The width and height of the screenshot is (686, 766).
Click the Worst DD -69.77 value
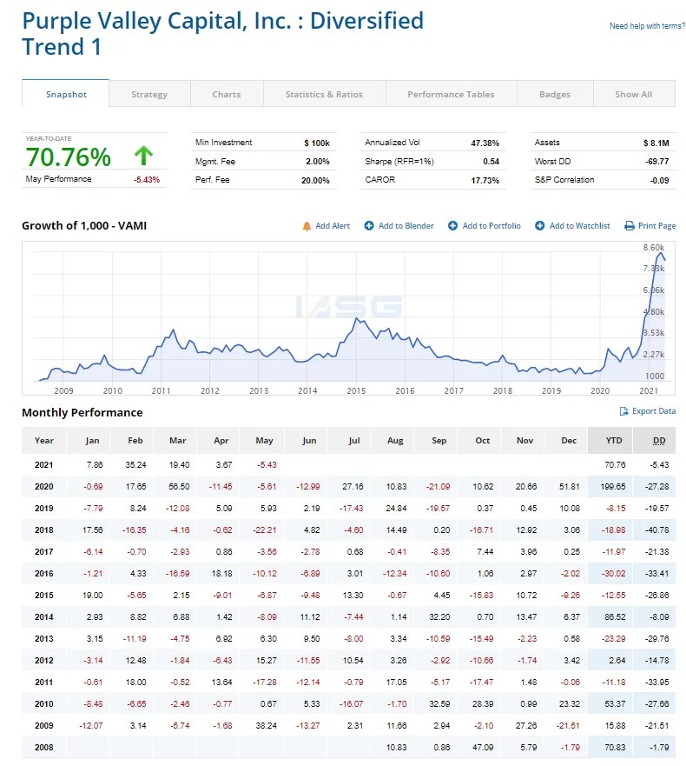(x=656, y=162)
